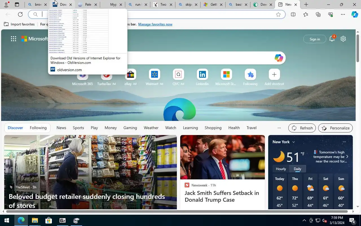Open Settings and more ellipsis menu

pyautogui.click(x=343, y=14)
